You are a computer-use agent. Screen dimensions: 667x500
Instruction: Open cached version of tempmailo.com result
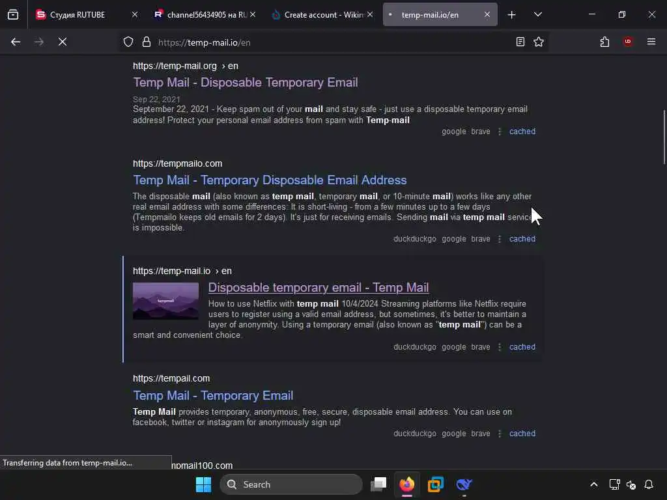coord(522,239)
